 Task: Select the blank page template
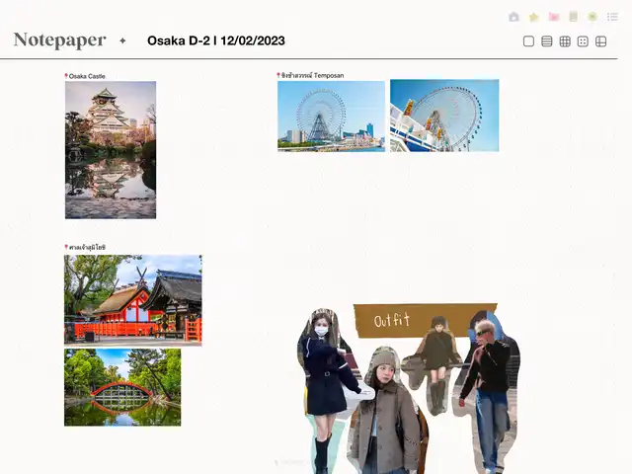(528, 41)
